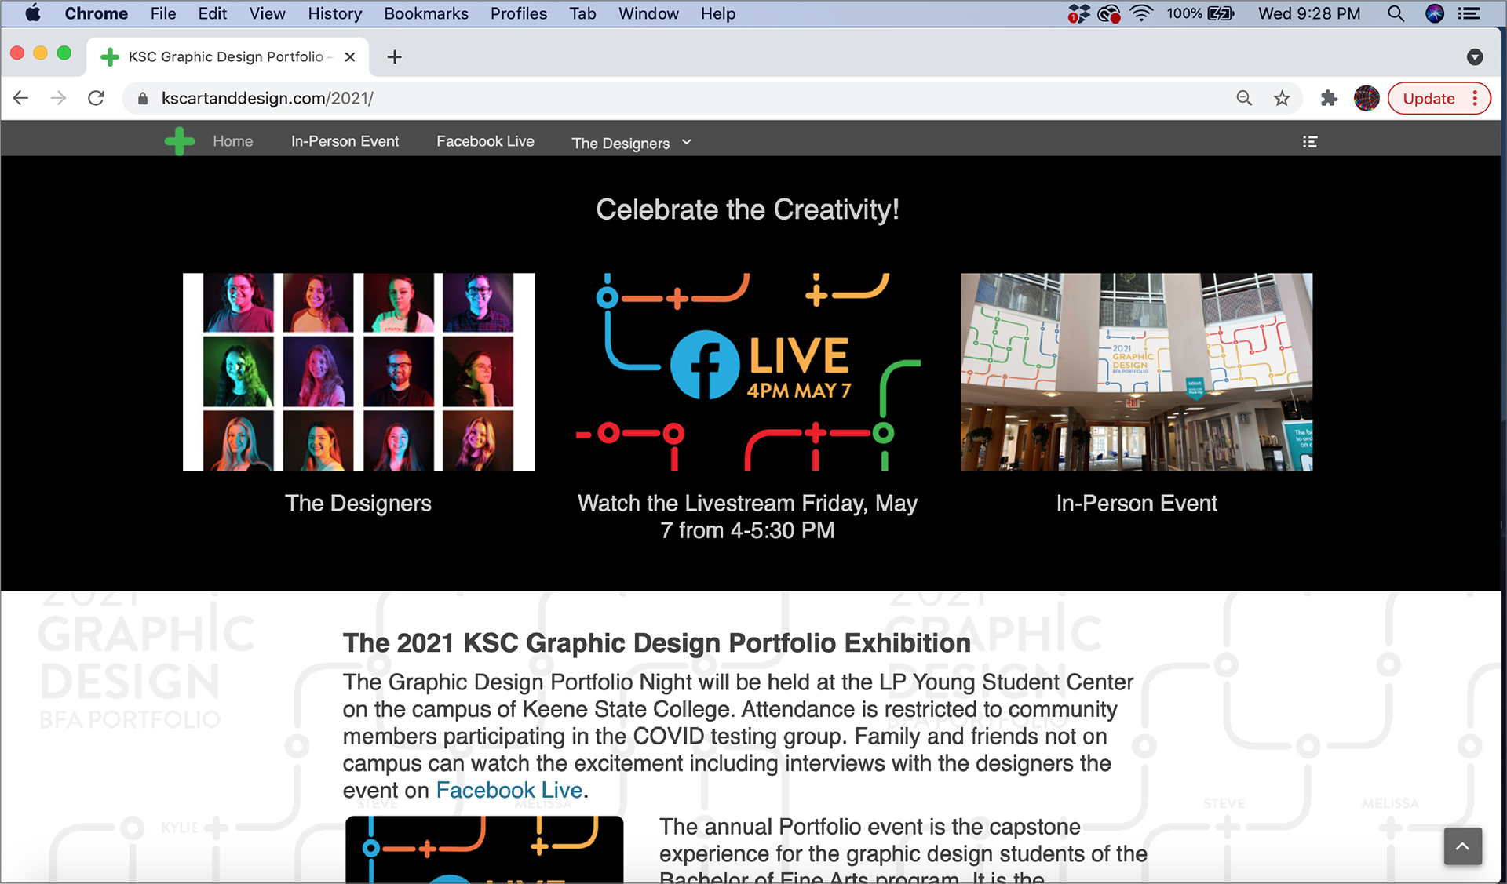Open the Update button three-dot menu
The width and height of the screenshot is (1507, 884).
(x=1476, y=98)
